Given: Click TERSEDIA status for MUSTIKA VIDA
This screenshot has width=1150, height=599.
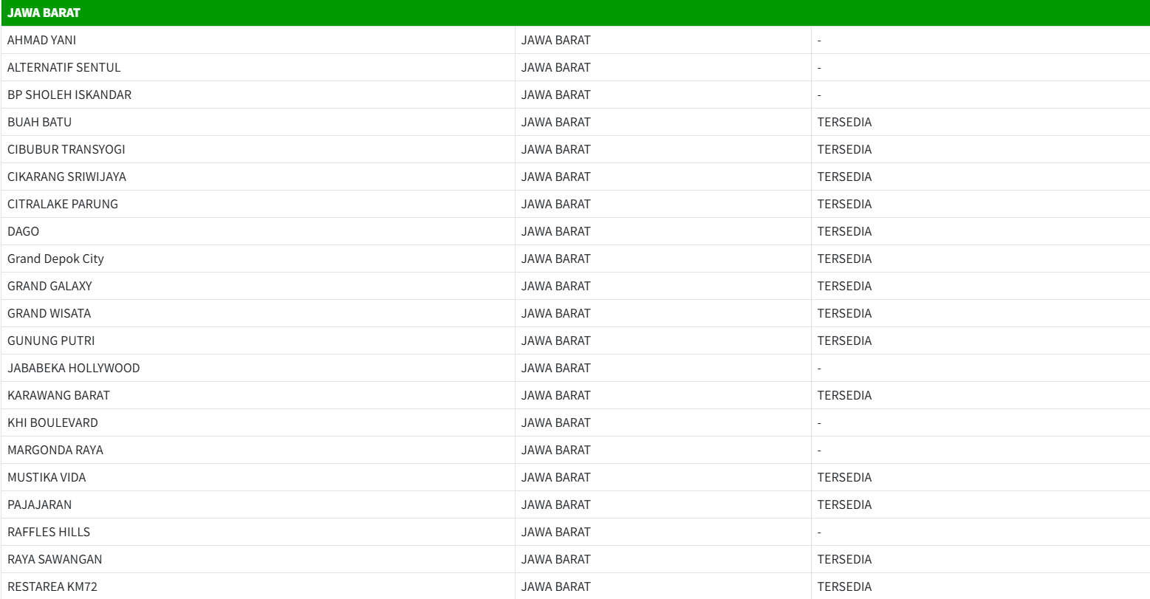Looking at the screenshot, I should pos(844,477).
